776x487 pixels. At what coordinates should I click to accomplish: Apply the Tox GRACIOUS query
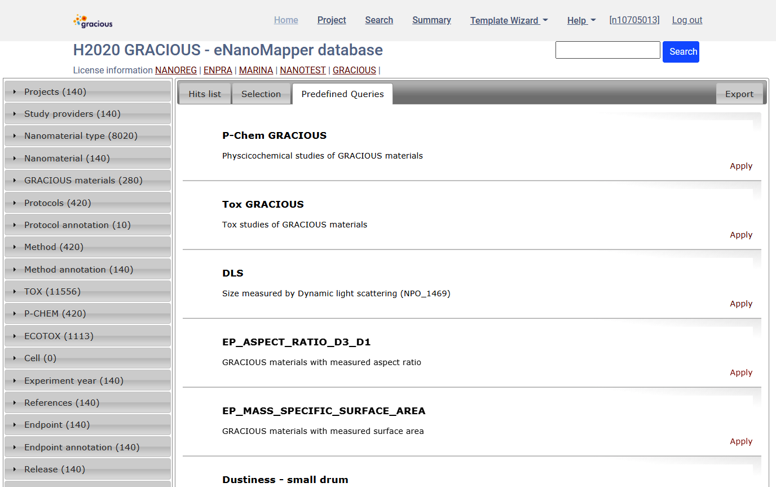(741, 235)
